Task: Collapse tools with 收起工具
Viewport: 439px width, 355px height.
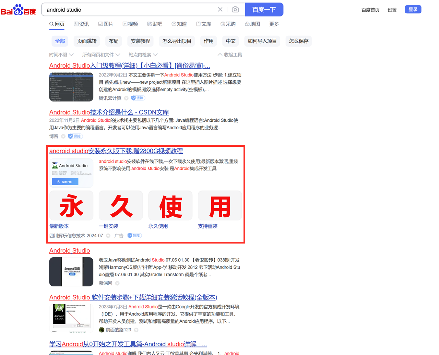Action: [230, 55]
